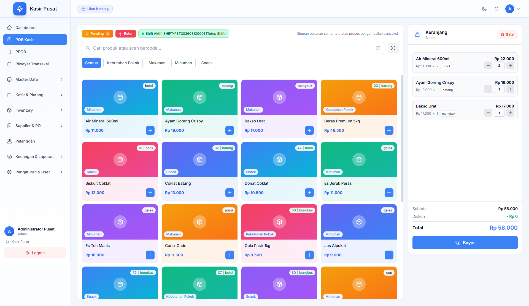Viewport: 529px width, 306px height.
Task: Add Coklat Batang to cart
Action: click(230, 193)
